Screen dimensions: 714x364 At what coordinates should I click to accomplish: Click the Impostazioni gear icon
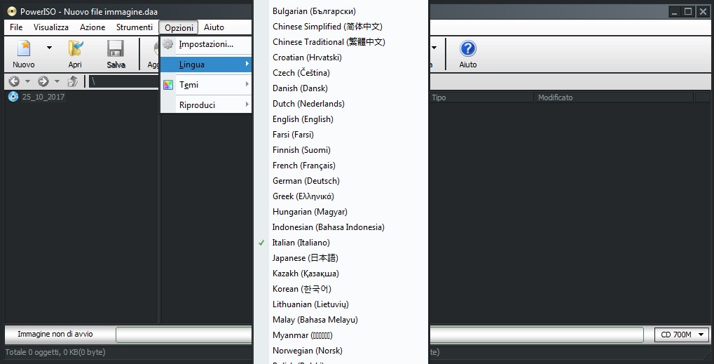click(x=168, y=44)
